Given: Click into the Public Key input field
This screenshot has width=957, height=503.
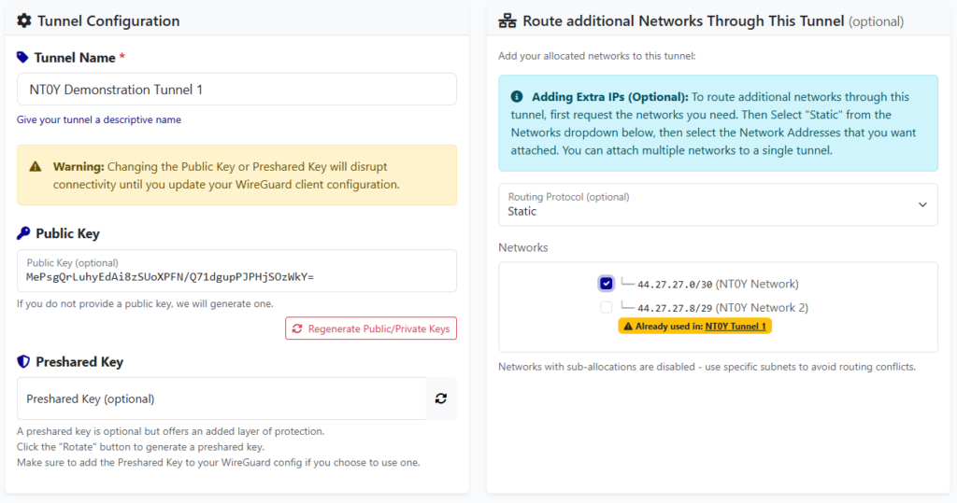Looking at the screenshot, I should [x=236, y=272].
